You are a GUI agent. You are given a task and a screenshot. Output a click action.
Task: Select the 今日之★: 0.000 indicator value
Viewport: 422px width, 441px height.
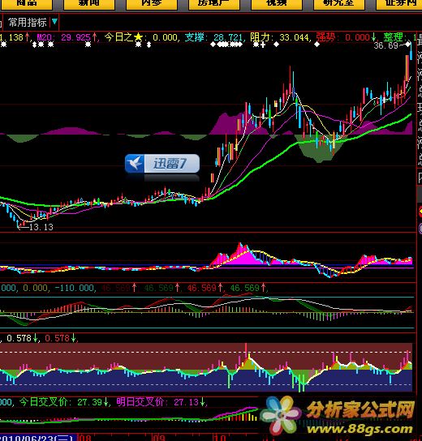pos(141,37)
